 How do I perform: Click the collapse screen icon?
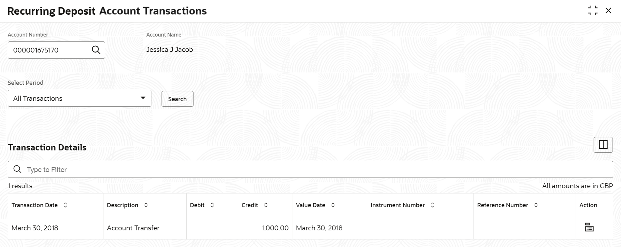tap(593, 10)
